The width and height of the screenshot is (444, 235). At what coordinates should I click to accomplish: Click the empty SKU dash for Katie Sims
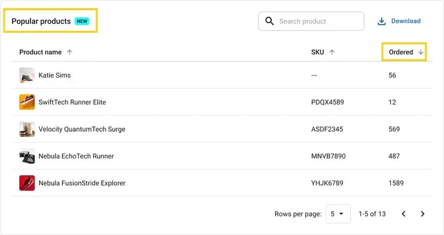point(314,75)
